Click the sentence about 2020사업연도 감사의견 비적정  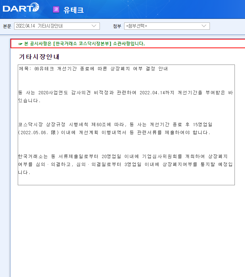126,97
